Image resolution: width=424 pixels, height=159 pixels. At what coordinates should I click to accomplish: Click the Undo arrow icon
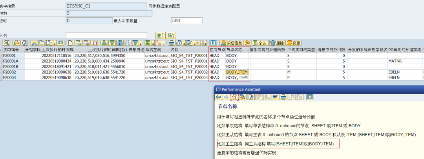click(x=60, y=43)
